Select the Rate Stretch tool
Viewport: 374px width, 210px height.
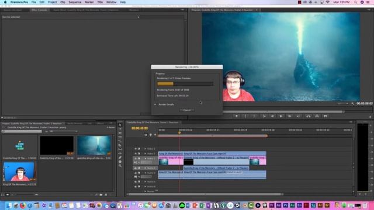120,141
